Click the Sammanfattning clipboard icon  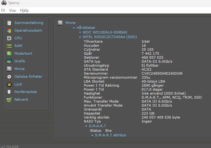9,23
